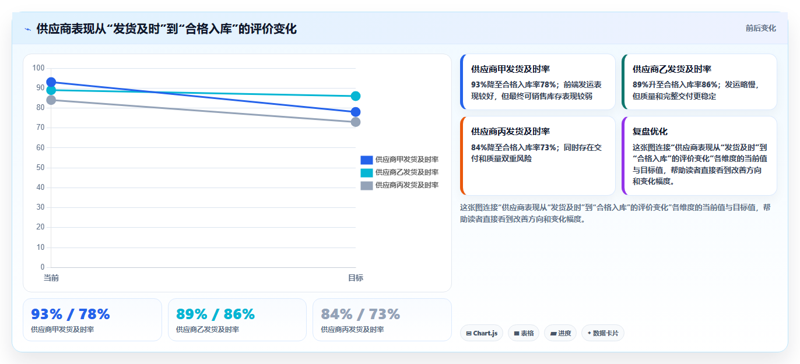Click the y-axis label 50
This screenshot has height=364, width=800.
(x=40, y=168)
